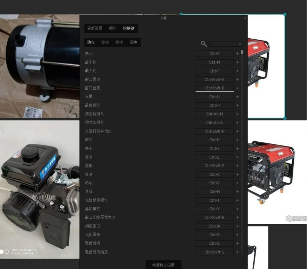Screen dimensions: 307x269
Task: Click the plus icon beside 最大化
Action: (x=237, y=71)
